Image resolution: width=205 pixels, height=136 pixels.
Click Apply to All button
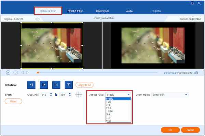coord(84,85)
